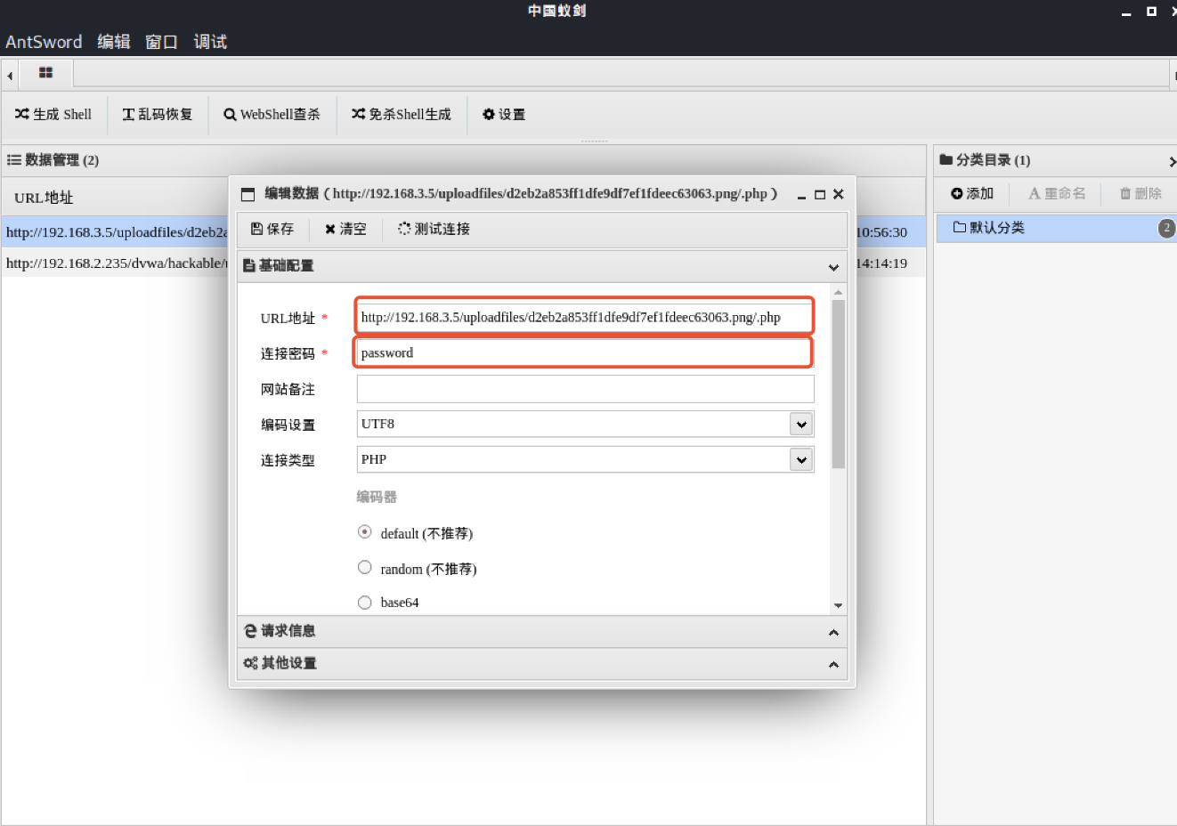Click 重命名 category button
The width and height of the screenshot is (1177, 826).
click(x=1057, y=193)
